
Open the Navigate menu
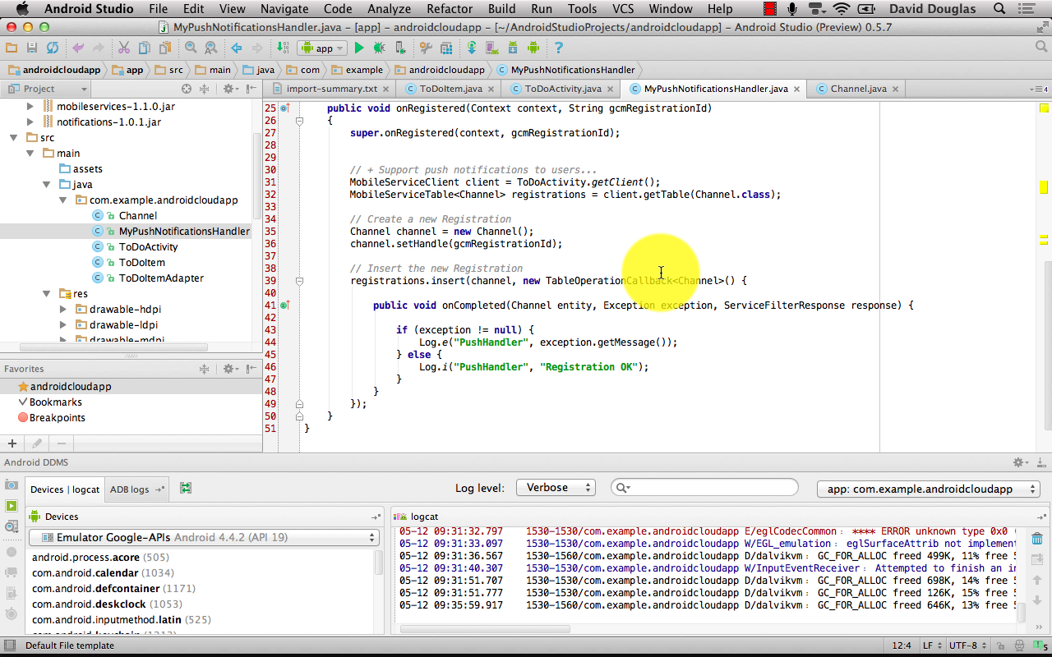pos(284,9)
